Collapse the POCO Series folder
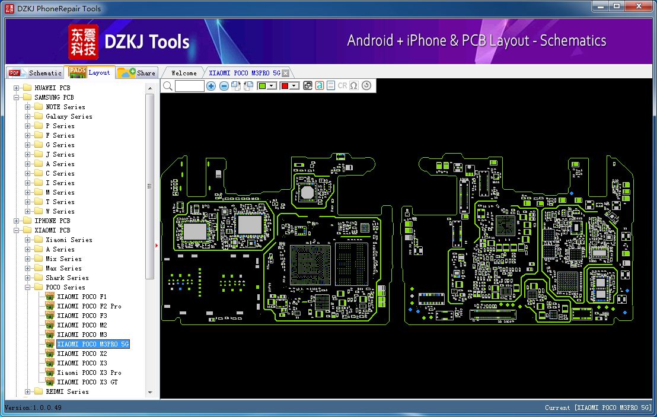Viewport: 657px width, 417px height. 27,288
